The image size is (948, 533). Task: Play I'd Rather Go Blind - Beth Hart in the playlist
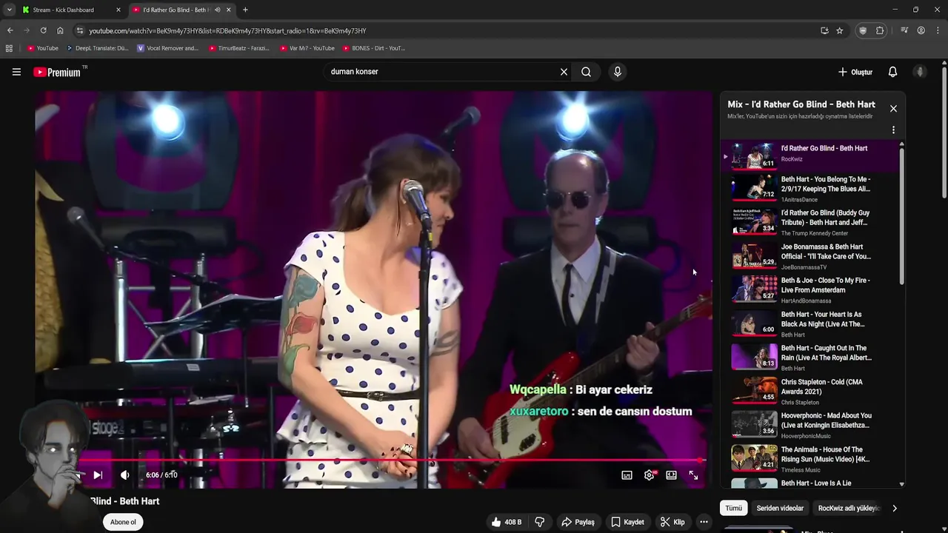[x=810, y=155]
